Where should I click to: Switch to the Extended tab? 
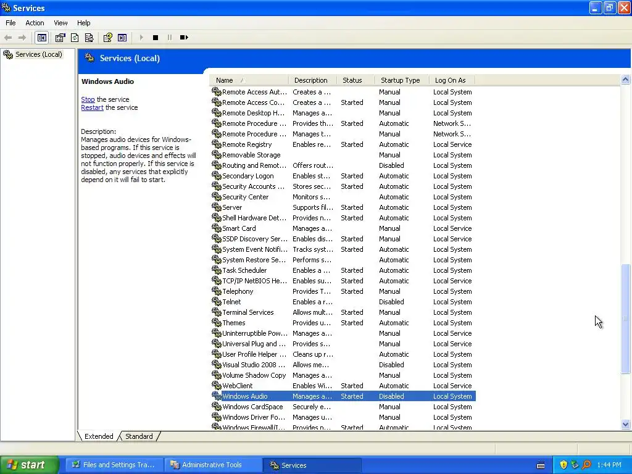[x=99, y=436]
